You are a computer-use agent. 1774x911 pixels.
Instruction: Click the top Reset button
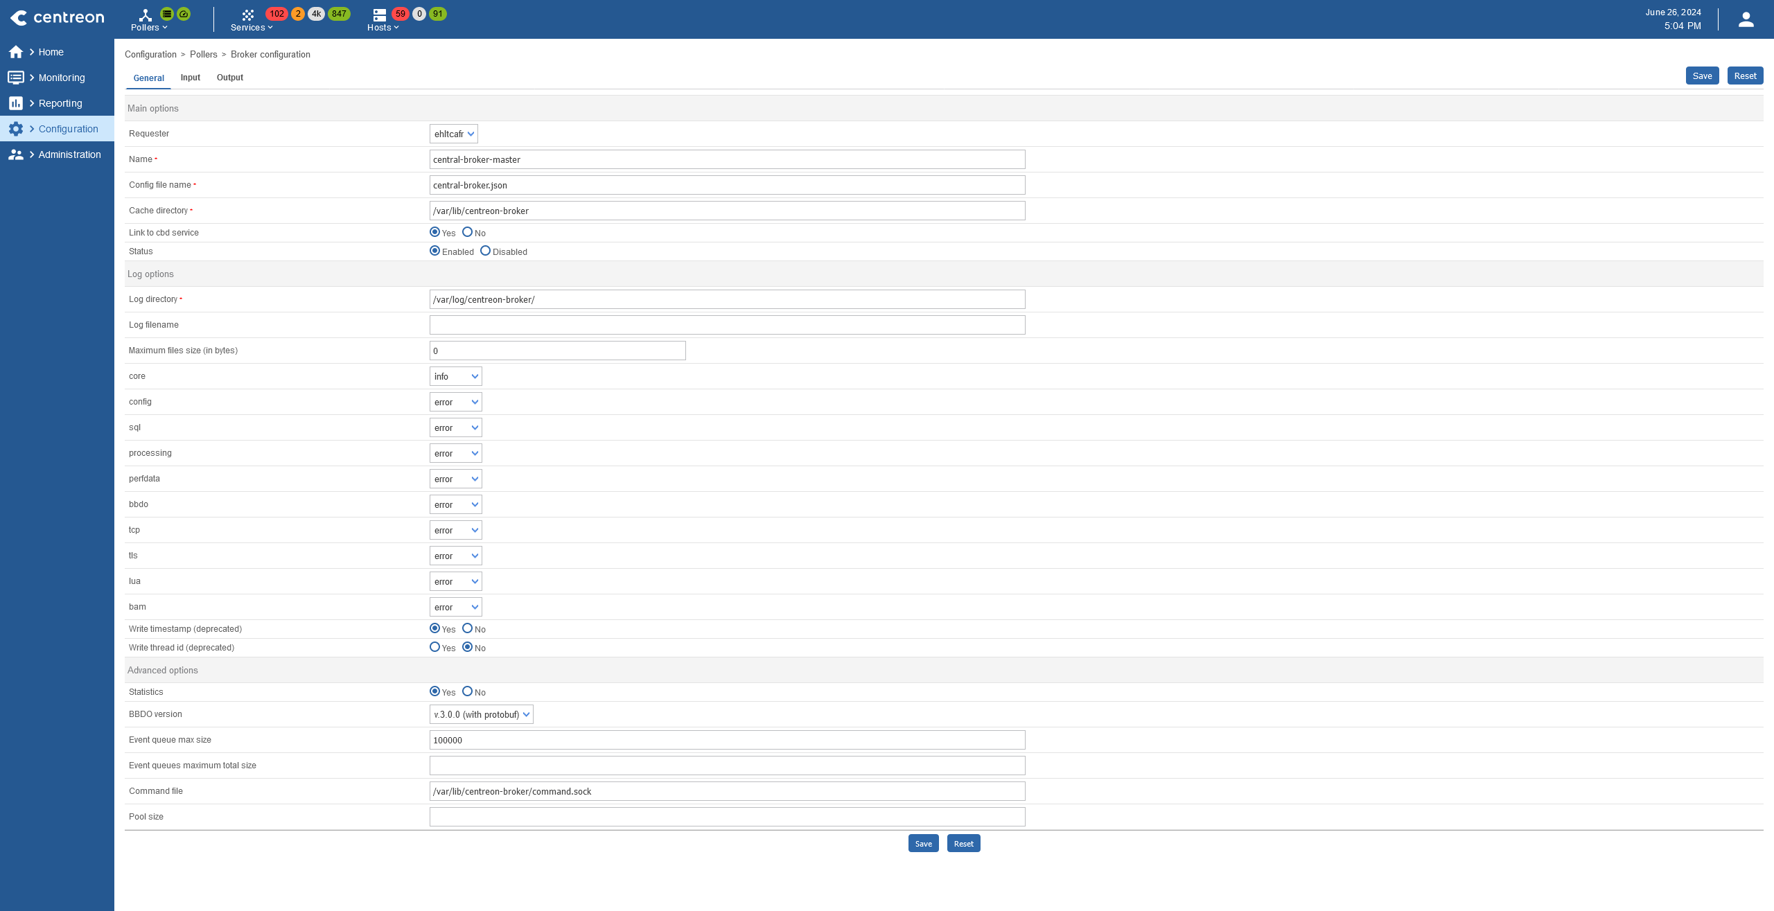[1745, 76]
